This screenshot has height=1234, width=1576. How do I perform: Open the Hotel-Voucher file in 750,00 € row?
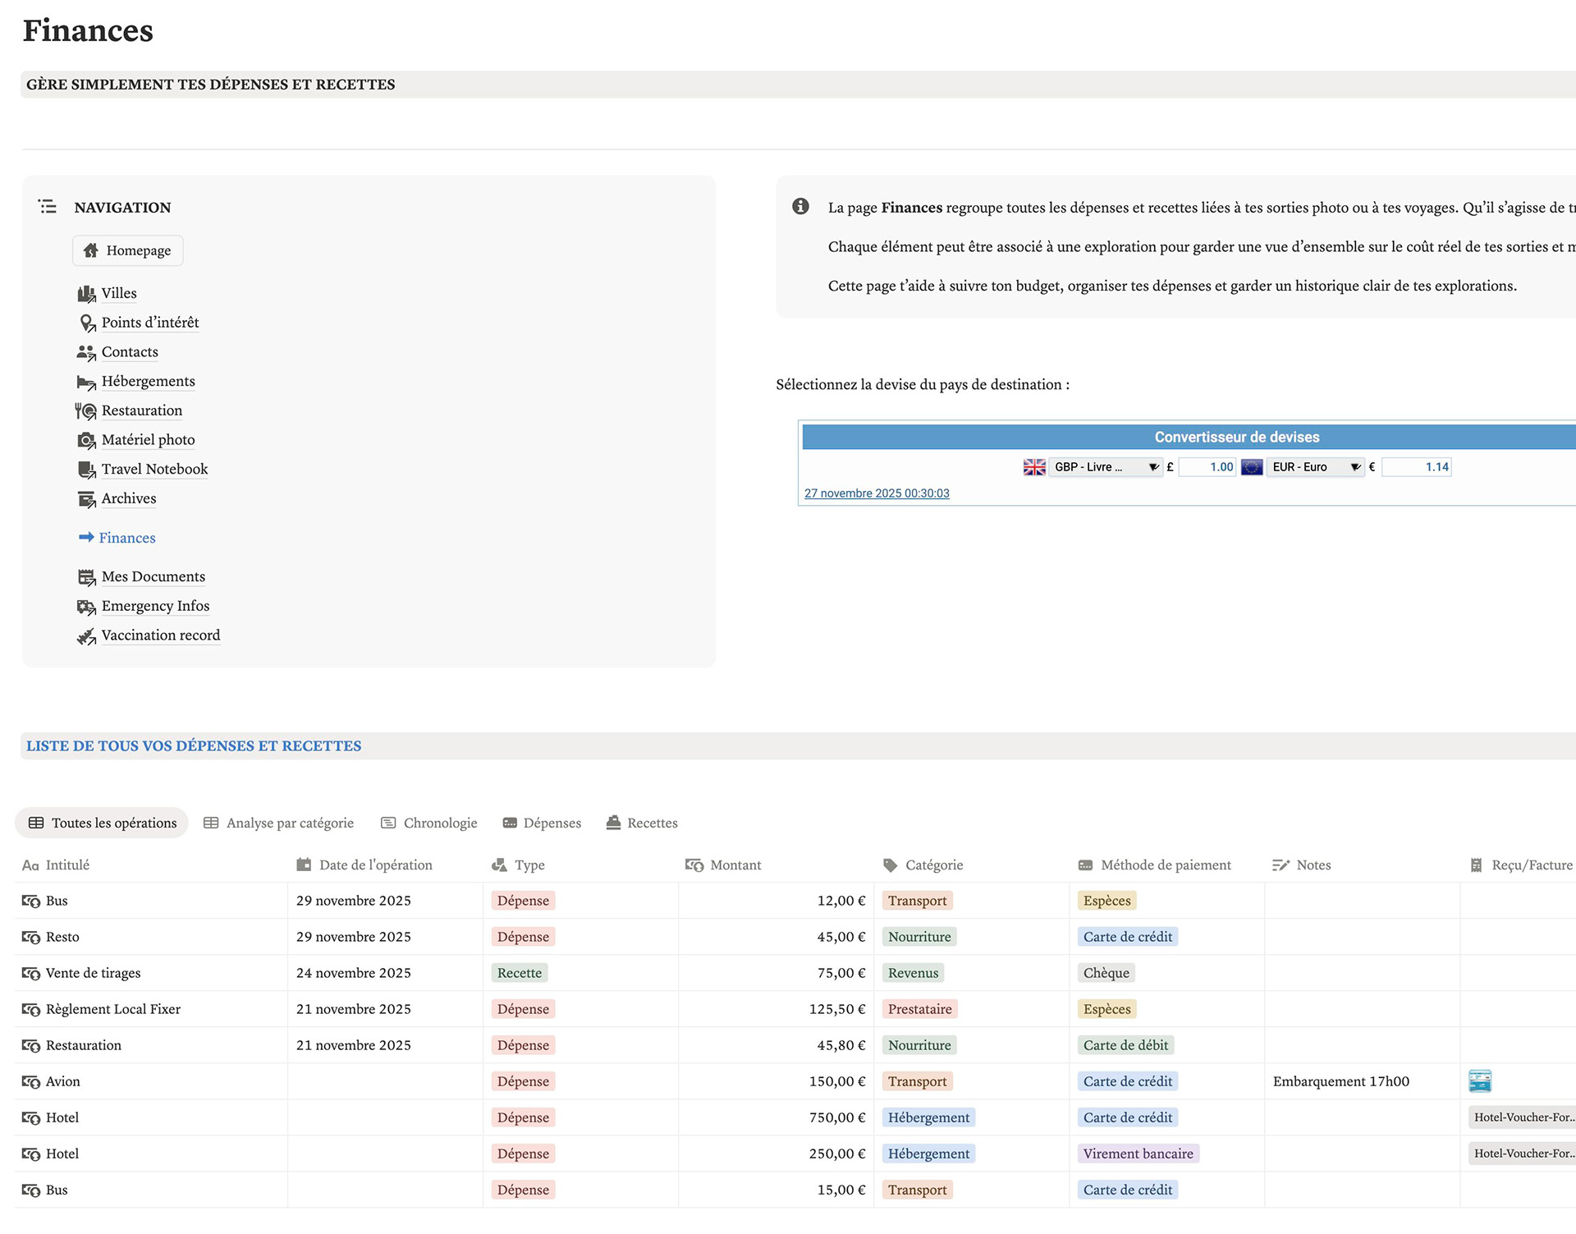(x=1523, y=1117)
